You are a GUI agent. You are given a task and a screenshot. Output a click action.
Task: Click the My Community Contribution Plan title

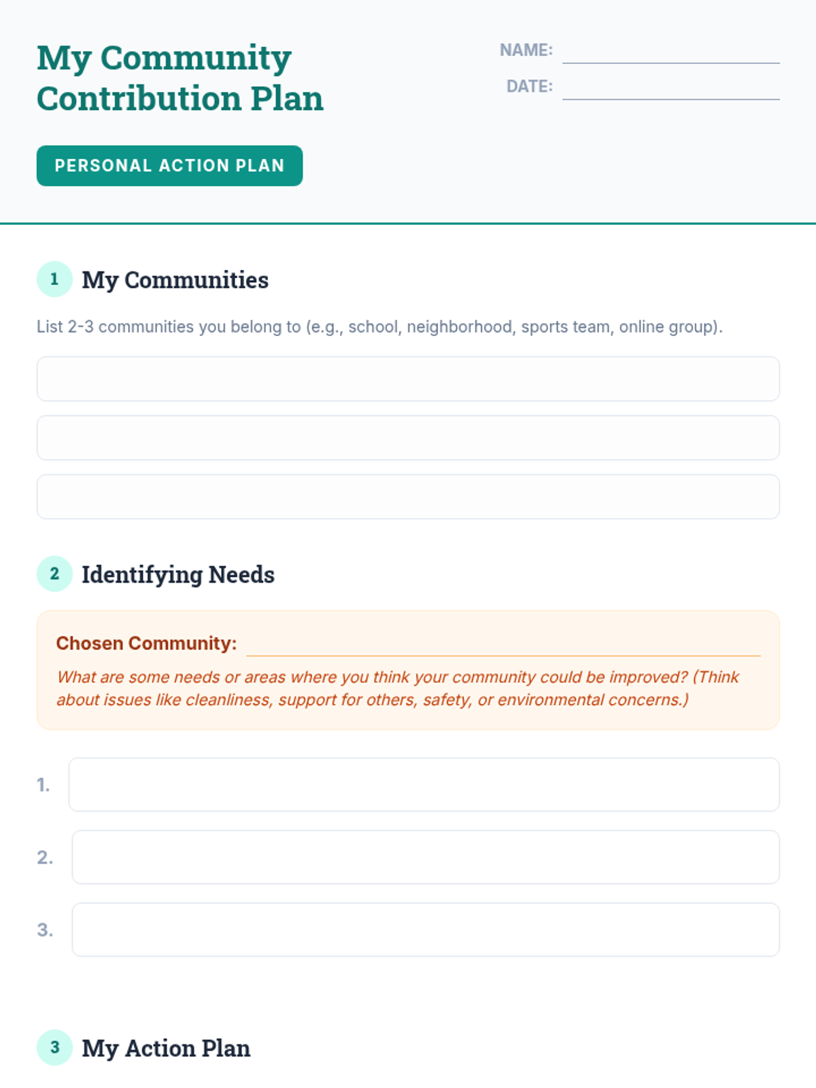click(x=180, y=78)
